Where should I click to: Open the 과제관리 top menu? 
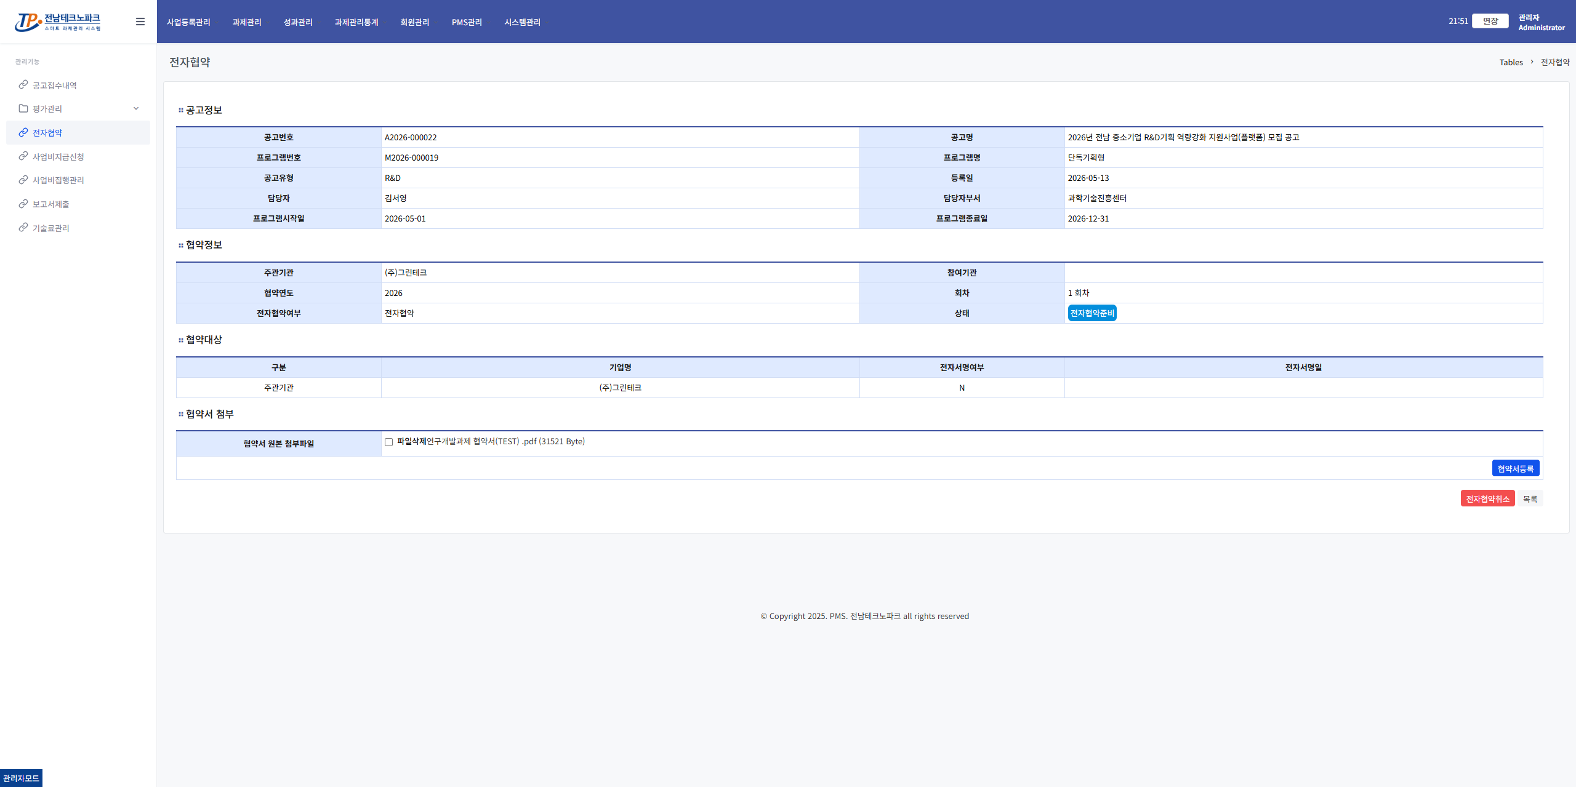click(x=247, y=22)
